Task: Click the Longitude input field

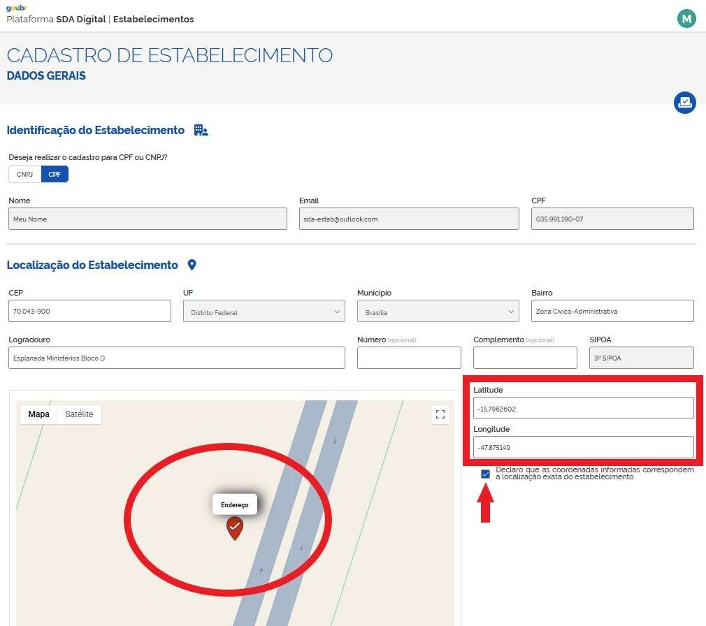Action: coord(583,447)
